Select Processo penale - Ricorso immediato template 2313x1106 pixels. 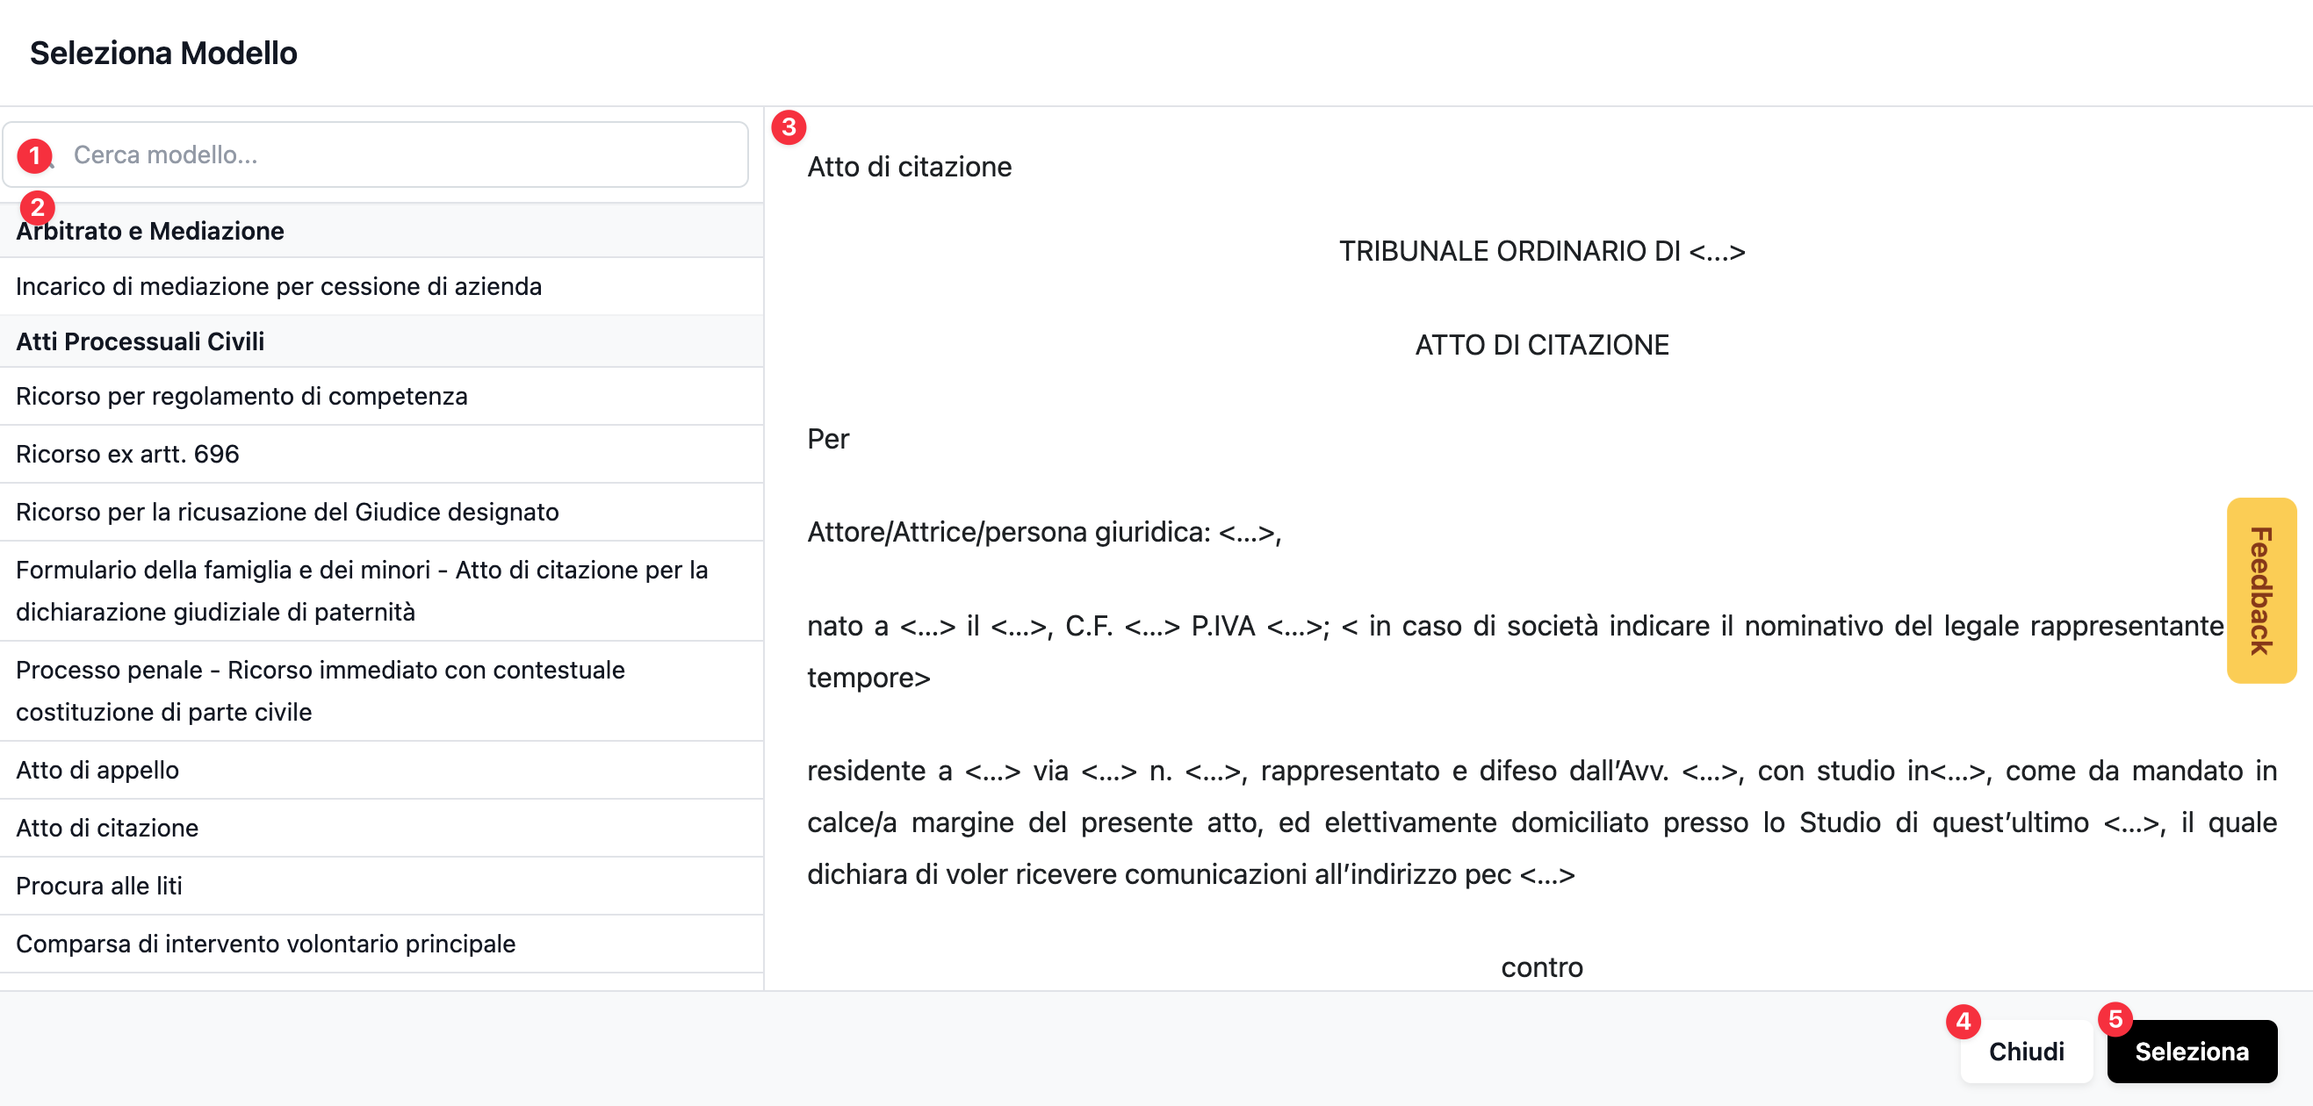[320, 690]
